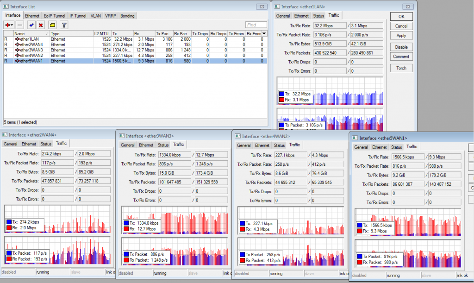Click Cancel in the ether1LAN window
This screenshot has height=283, width=474.
401,26
